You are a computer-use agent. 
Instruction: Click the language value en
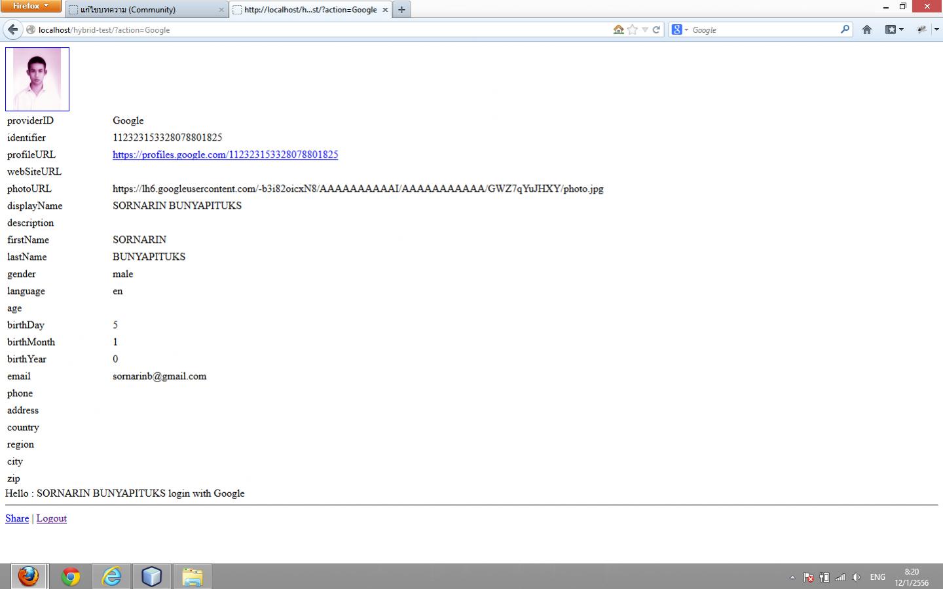[x=118, y=291]
